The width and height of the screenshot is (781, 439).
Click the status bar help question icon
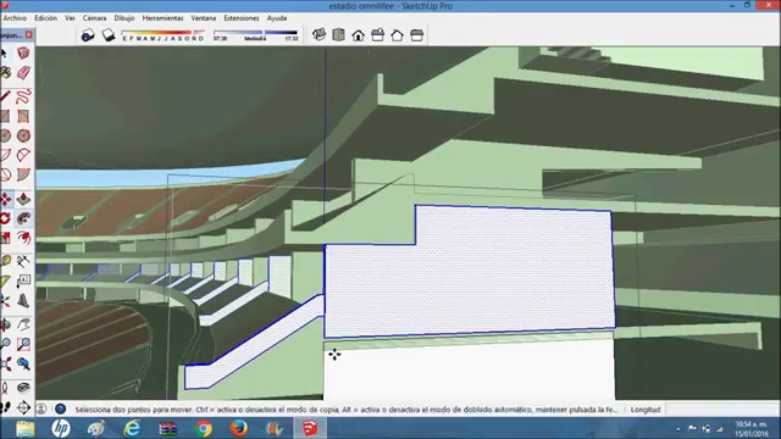click(60, 409)
